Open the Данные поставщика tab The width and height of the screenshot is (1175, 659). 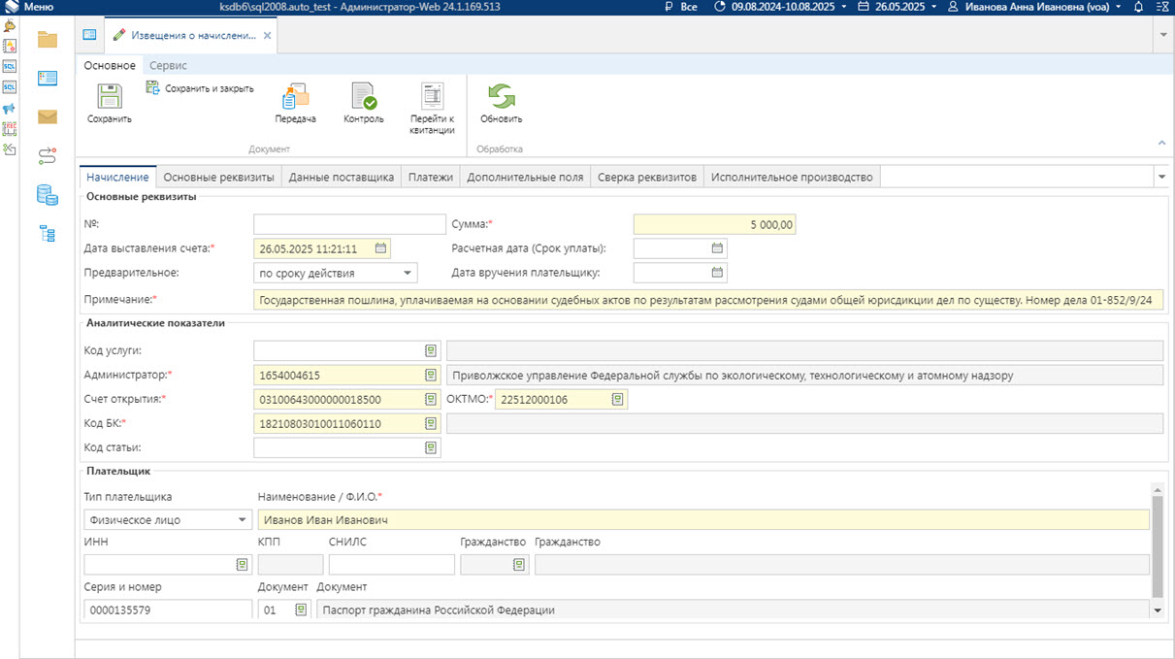click(x=342, y=178)
